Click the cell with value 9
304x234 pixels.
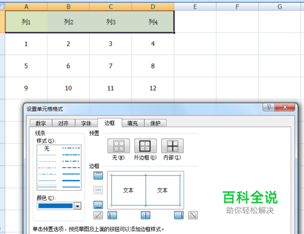26,88
